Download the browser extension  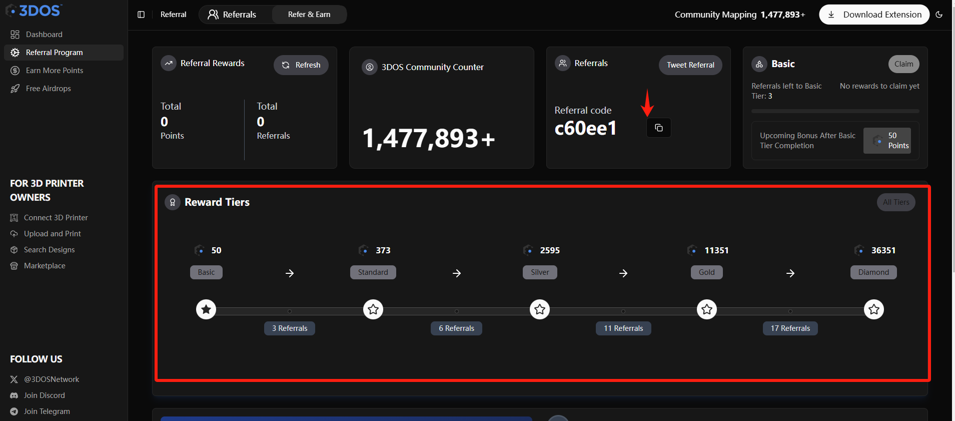pos(874,15)
